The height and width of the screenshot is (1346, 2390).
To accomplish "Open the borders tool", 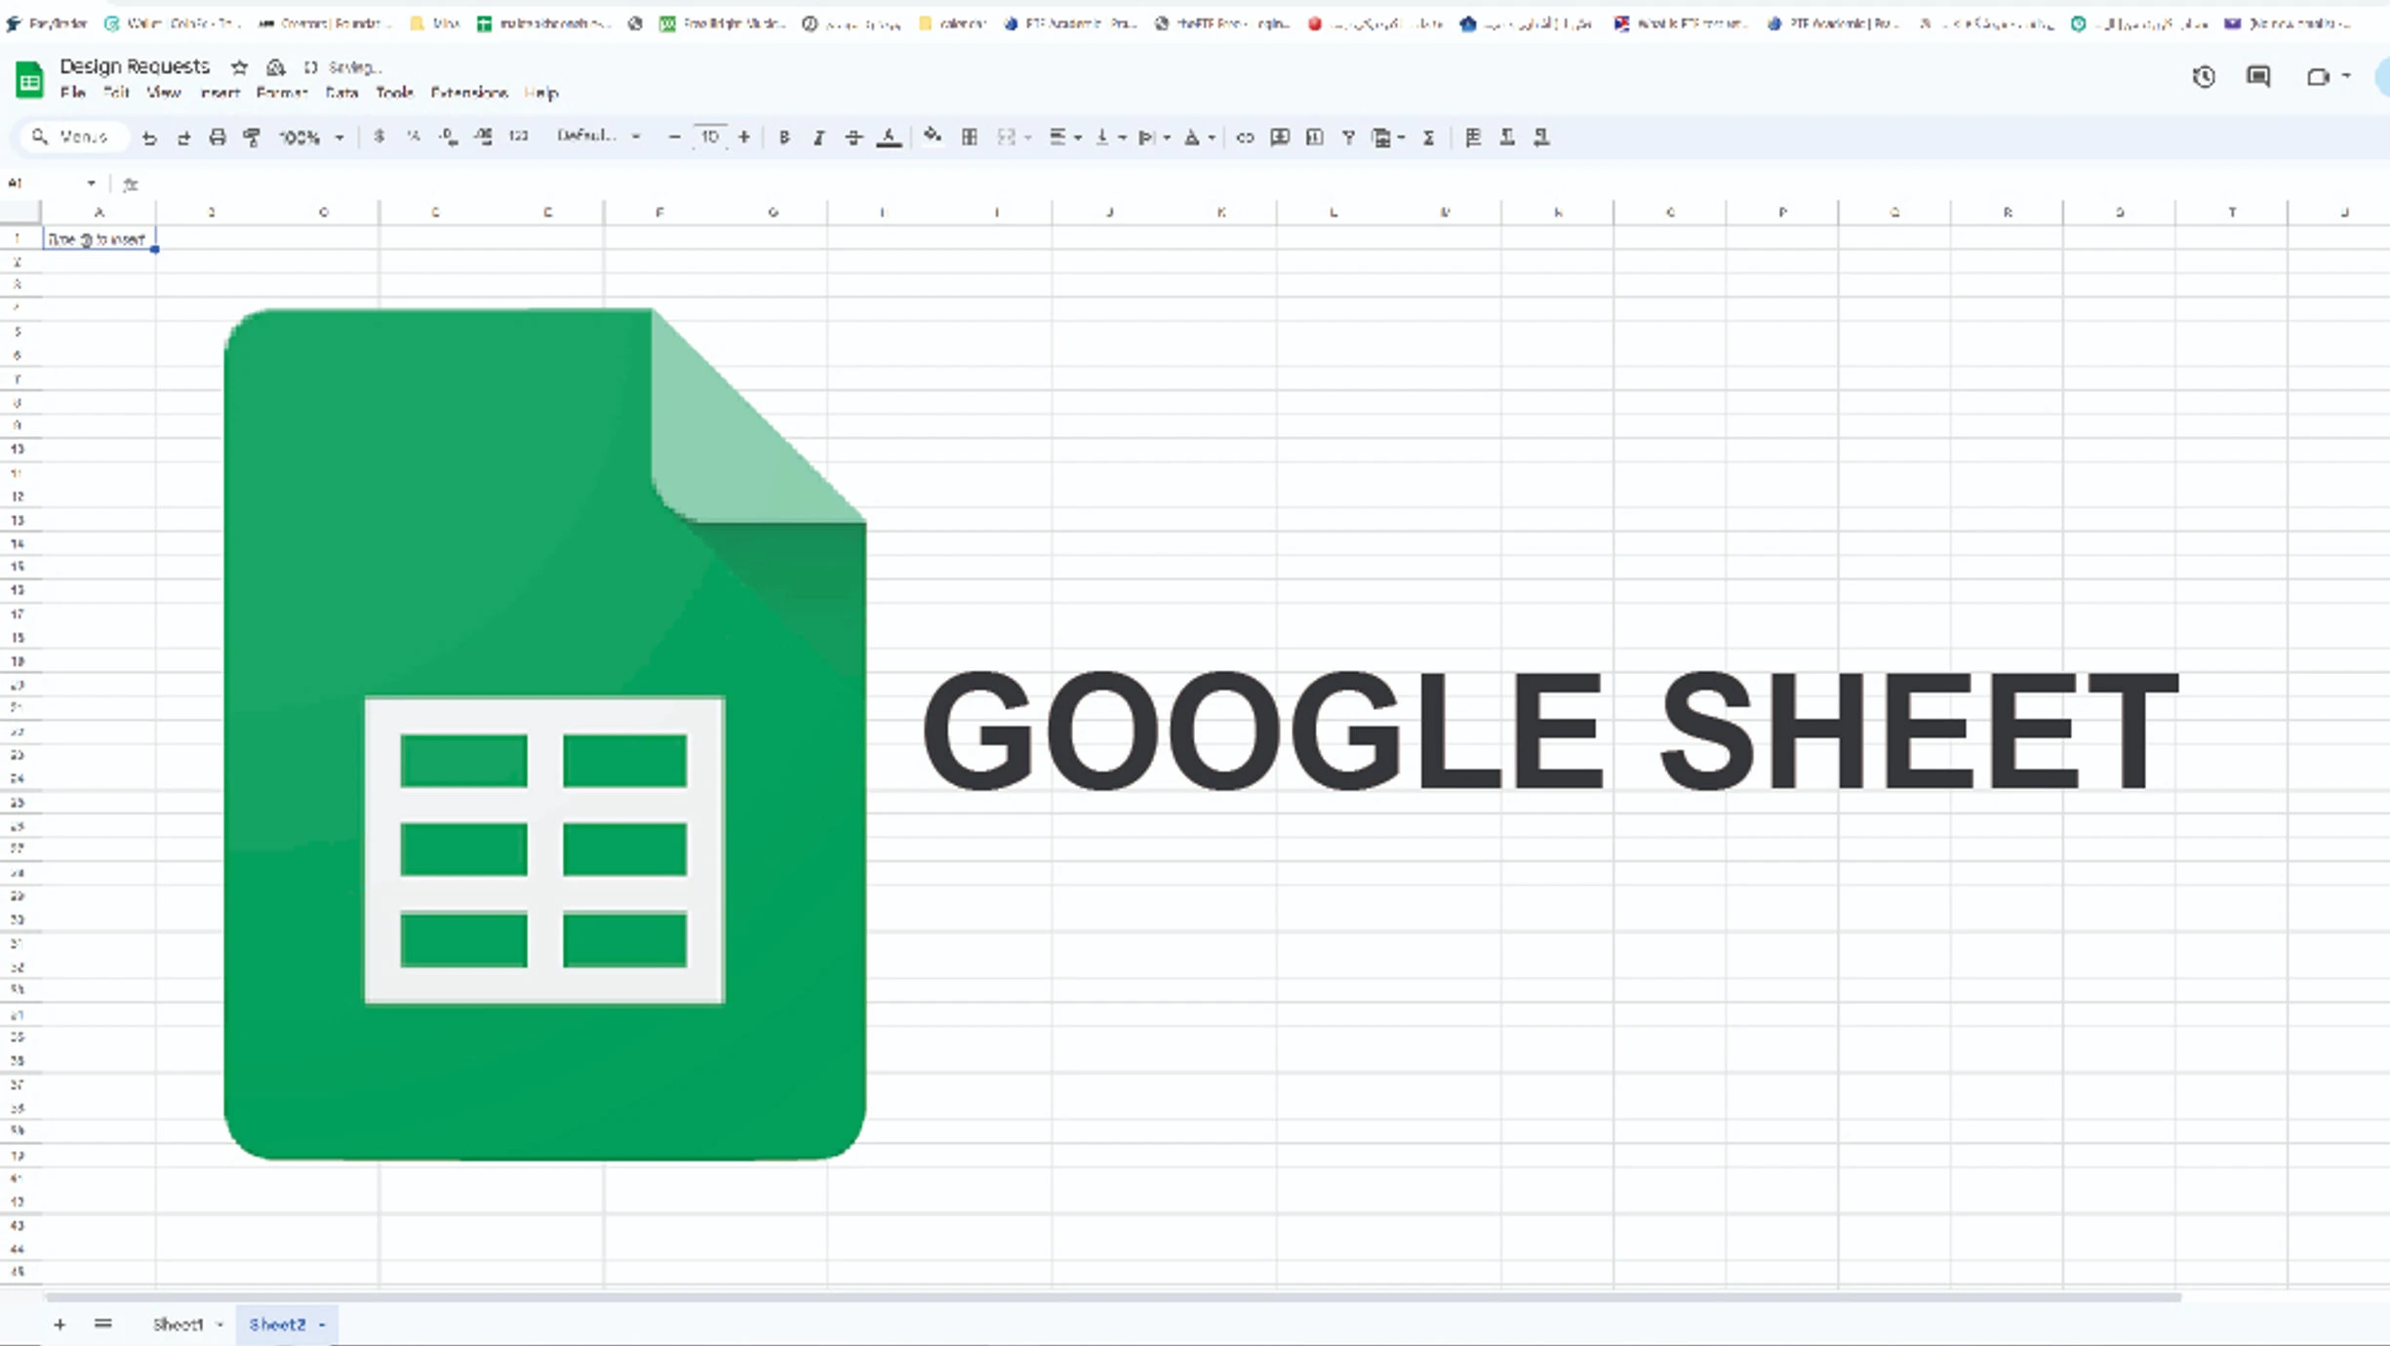I will pos(970,138).
